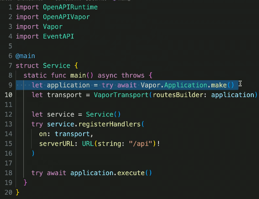
Task: Click Vapor in the line 3 import
Action: pyautogui.click(x=53, y=26)
